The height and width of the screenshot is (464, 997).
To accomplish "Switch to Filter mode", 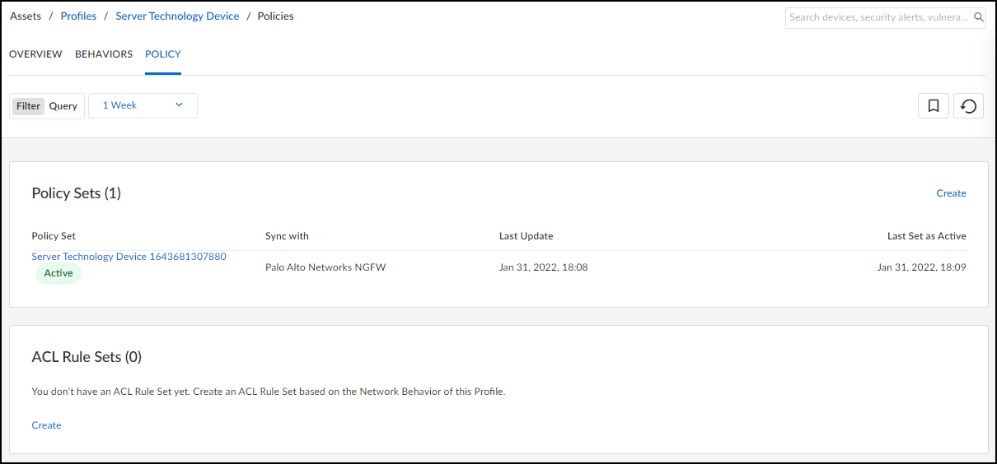I will pos(28,106).
